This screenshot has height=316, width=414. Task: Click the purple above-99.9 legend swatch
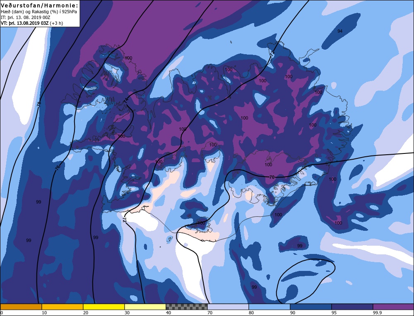(393, 307)
